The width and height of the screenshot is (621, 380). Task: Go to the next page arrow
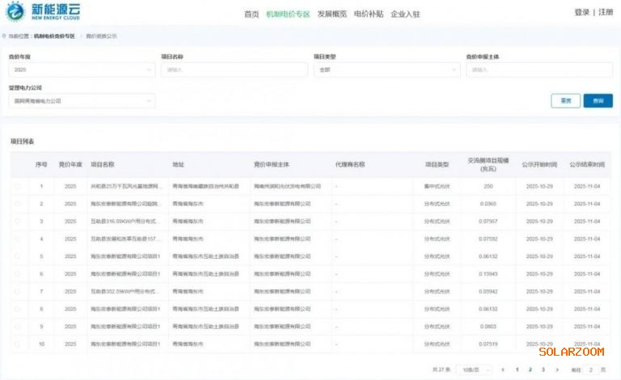[x=557, y=369]
